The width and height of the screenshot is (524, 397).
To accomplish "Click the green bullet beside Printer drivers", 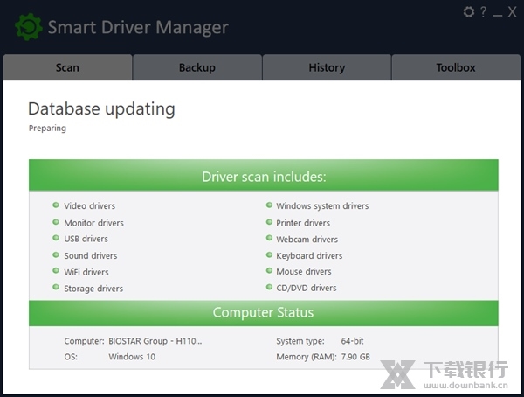I will point(269,223).
